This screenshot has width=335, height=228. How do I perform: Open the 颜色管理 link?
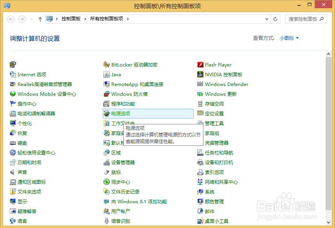(x=214, y=202)
